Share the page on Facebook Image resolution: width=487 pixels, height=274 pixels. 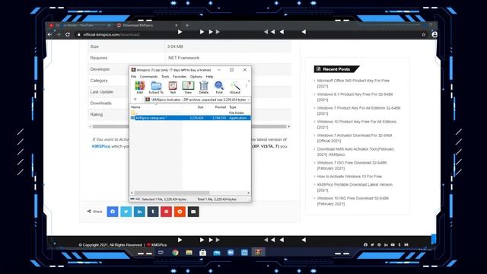pos(113,212)
